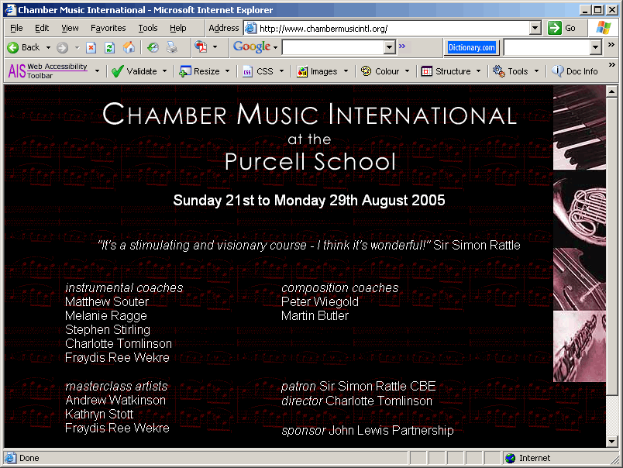Click the AIS Web Accessibility Toolbar logo
The image size is (623, 468).
(48, 71)
